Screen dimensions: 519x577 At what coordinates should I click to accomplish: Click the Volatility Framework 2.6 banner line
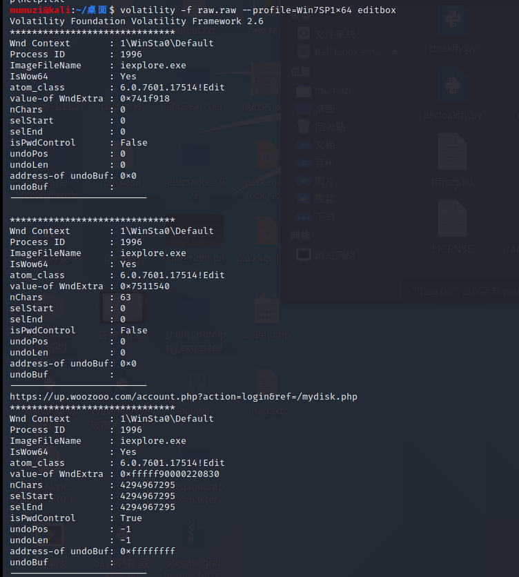pos(137,21)
